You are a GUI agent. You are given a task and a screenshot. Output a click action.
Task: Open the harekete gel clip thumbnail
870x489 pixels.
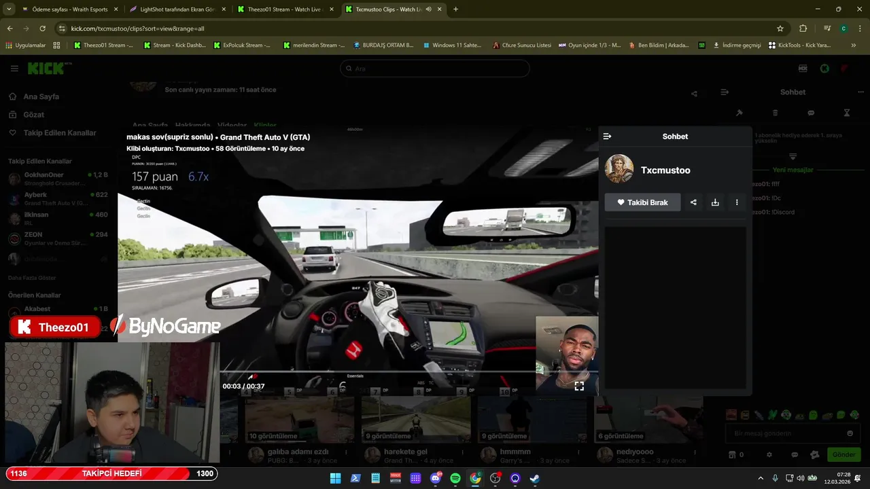click(x=416, y=420)
